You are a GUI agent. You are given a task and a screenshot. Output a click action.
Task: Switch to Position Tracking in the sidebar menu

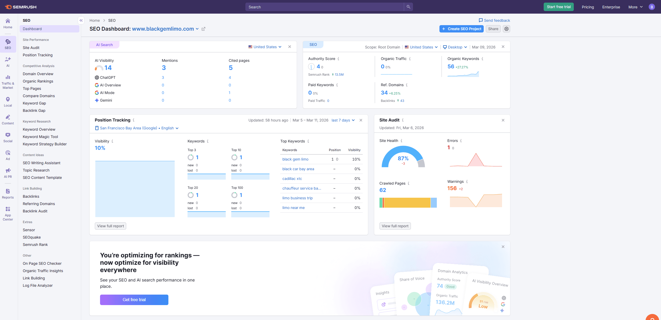(37, 55)
